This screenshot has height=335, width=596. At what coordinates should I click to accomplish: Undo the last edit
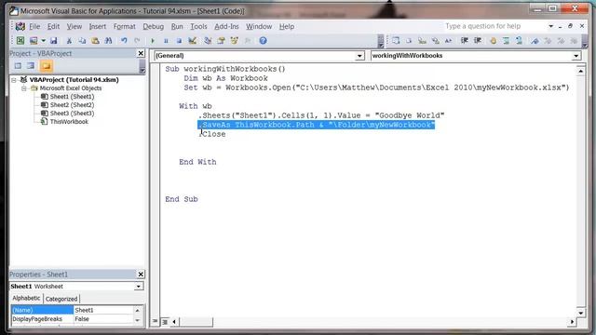tap(124, 41)
